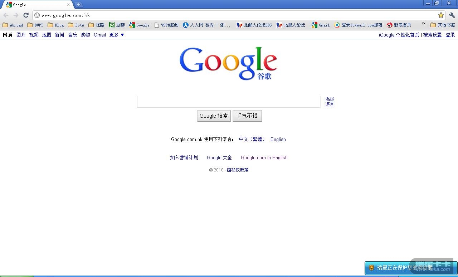Expand the Abroad bookmark folder
Viewport: 458px width, 277px height.
click(13, 25)
